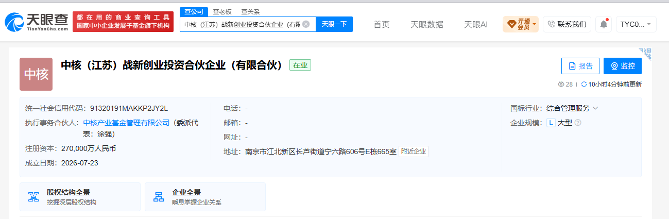Click the 天眼一下 search button
Screen dimensions: 669x219
point(334,24)
